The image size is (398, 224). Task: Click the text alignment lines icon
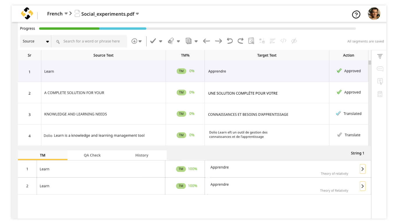click(272, 41)
